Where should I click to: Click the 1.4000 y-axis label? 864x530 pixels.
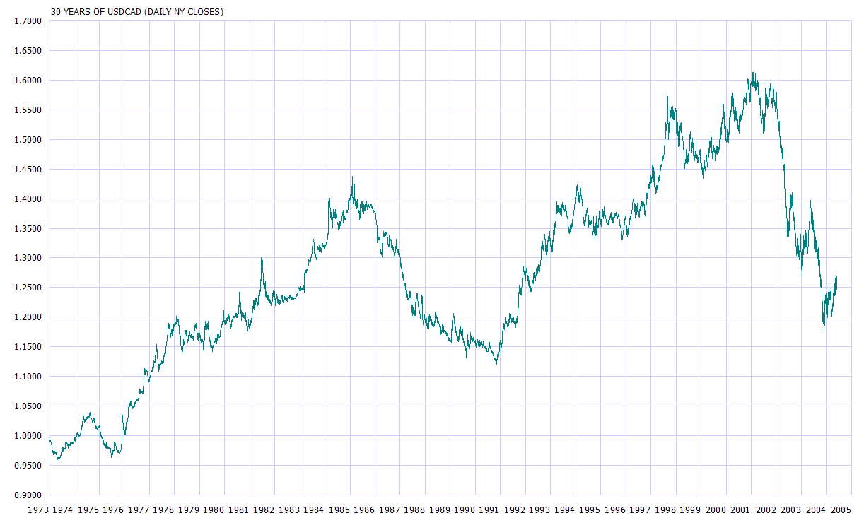pos(28,199)
